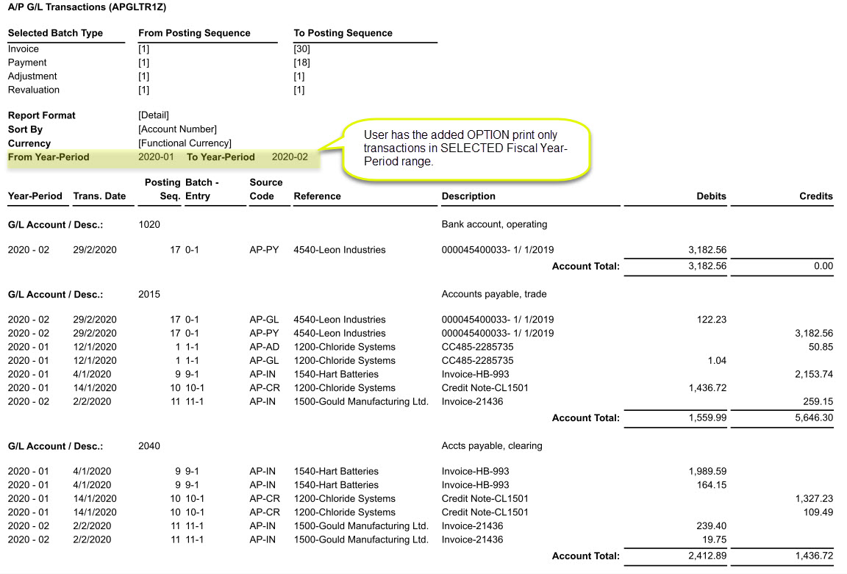Image resolution: width=847 pixels, height=574 pixels.
Task: Click the Credits column header
Action: [815, 196]
